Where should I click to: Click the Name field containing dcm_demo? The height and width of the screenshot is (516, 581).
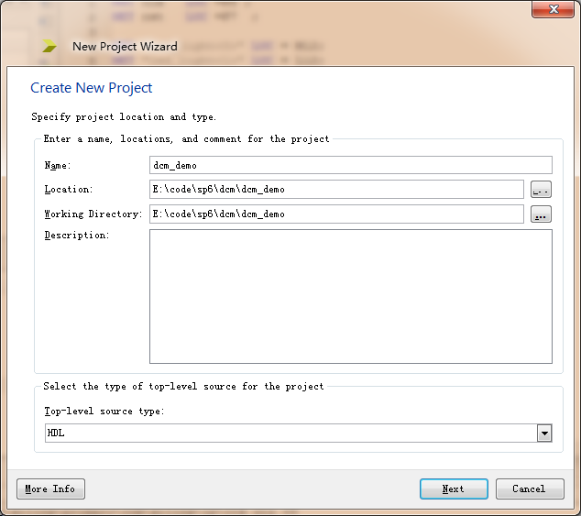350,165
